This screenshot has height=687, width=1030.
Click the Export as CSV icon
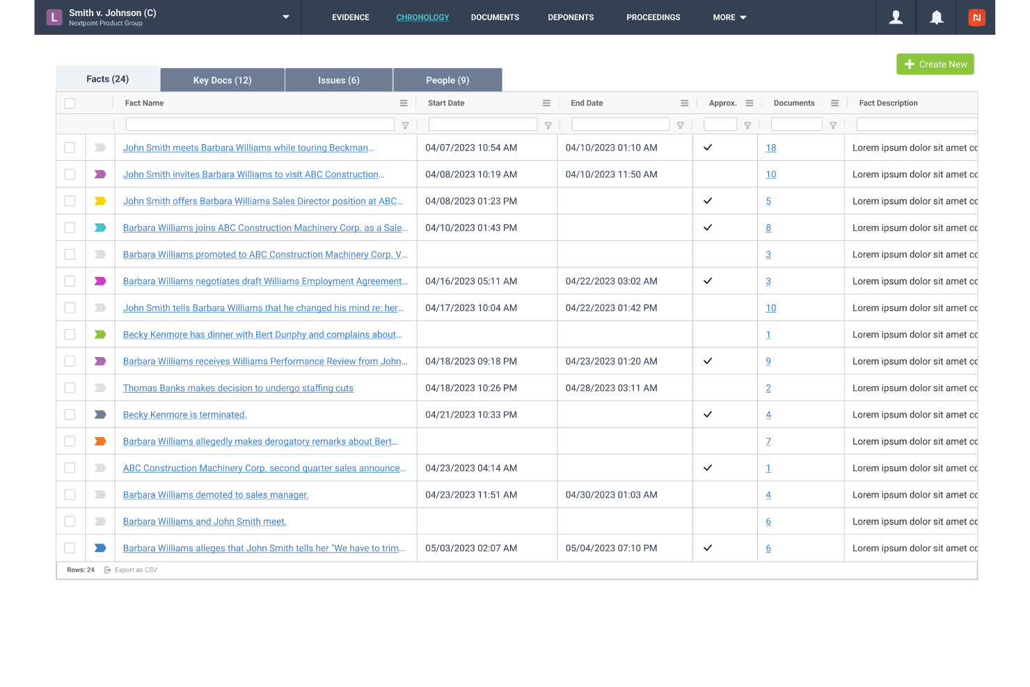pyautogui.click(x=108, y=570)
